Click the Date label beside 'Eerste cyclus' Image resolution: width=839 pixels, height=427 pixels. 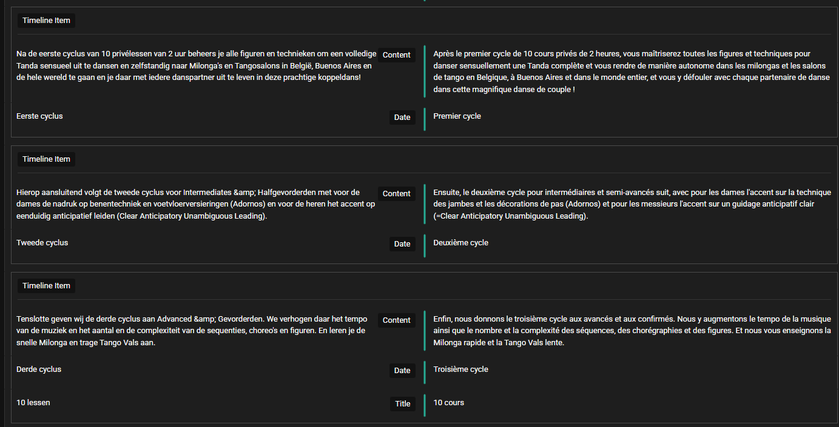point(402,118)
